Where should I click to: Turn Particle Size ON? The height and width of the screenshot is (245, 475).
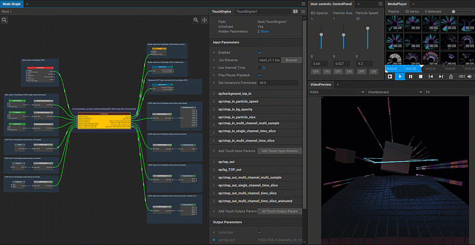349,71
